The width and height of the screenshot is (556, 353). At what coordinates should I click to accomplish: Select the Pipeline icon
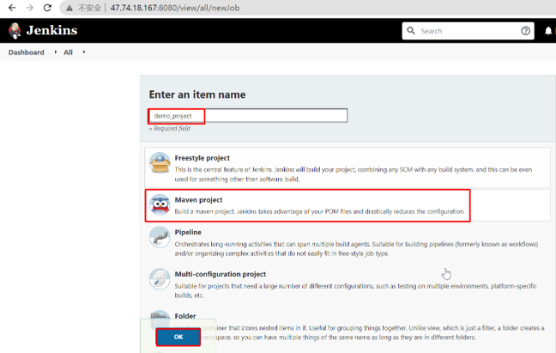(160, 237)
